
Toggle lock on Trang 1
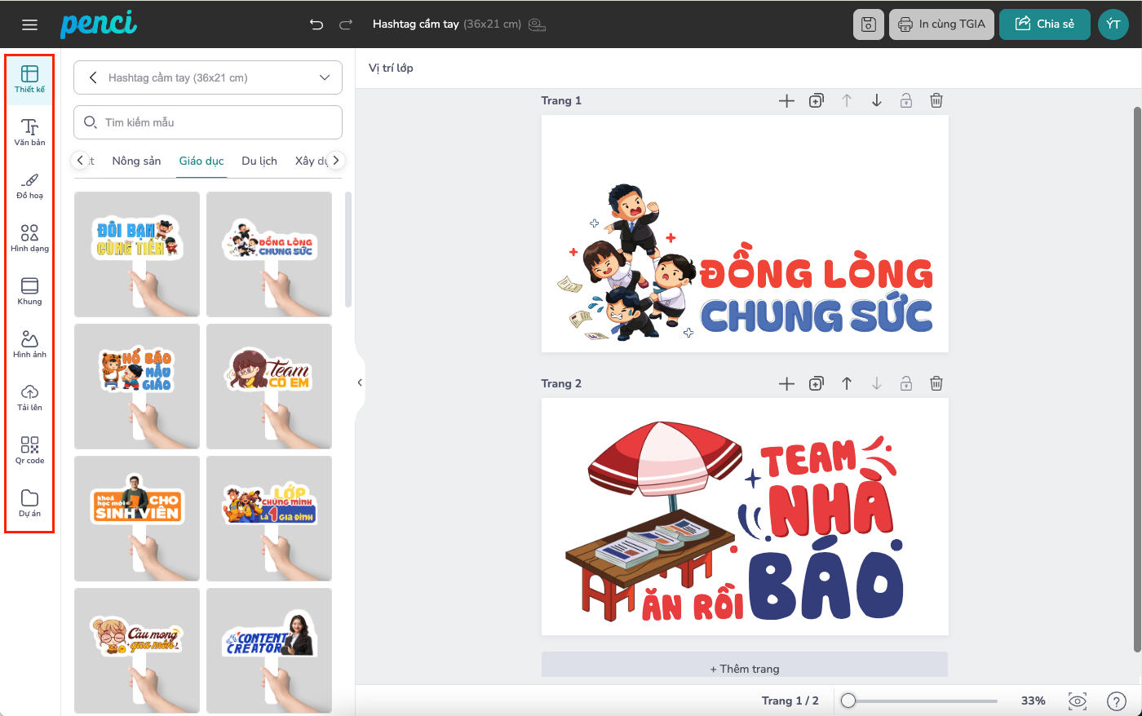[x=905, y=100]
